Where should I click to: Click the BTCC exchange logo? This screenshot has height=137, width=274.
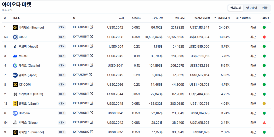15,37
